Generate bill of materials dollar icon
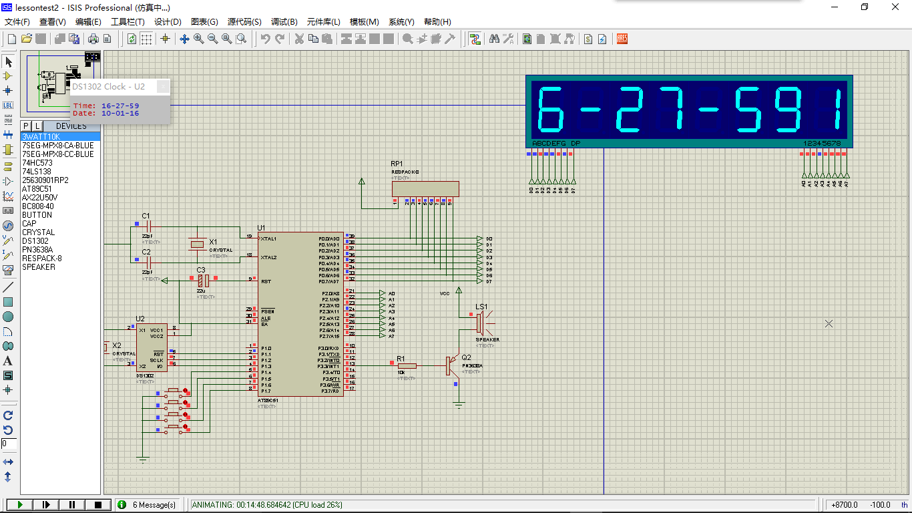 588,39
